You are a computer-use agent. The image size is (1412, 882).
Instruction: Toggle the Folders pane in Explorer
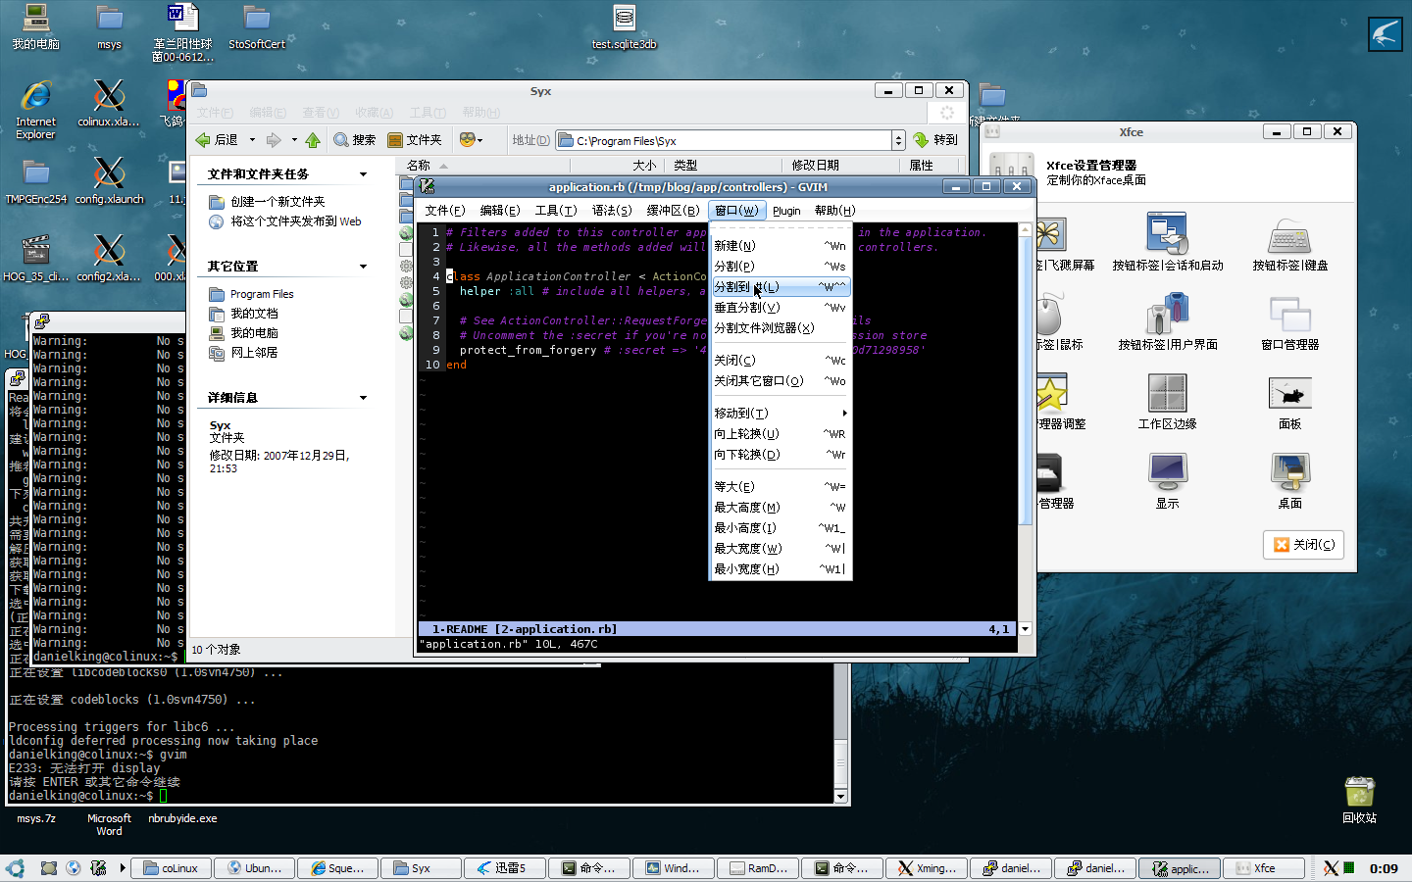tap(415, 140)
